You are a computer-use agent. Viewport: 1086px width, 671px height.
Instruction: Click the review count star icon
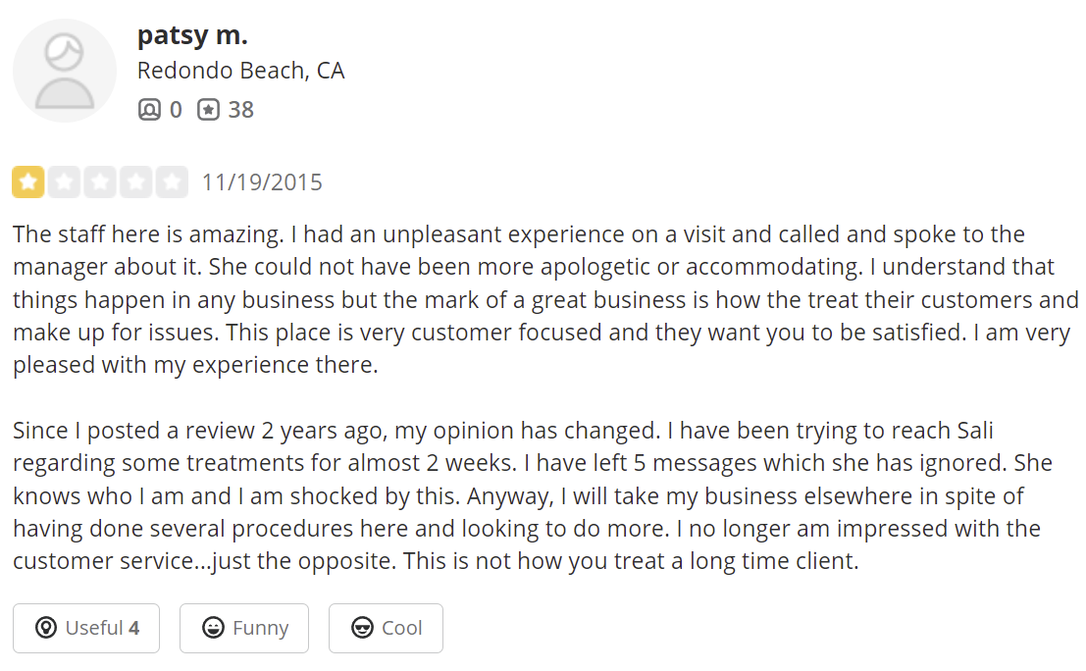[x=208, y=110]
